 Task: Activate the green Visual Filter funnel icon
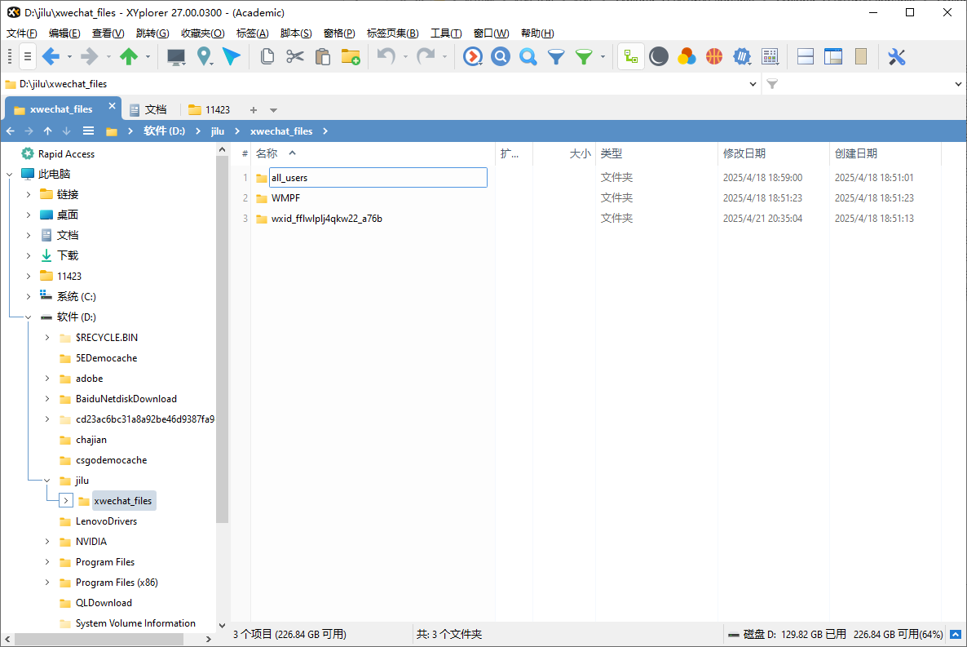pos(584,56)
